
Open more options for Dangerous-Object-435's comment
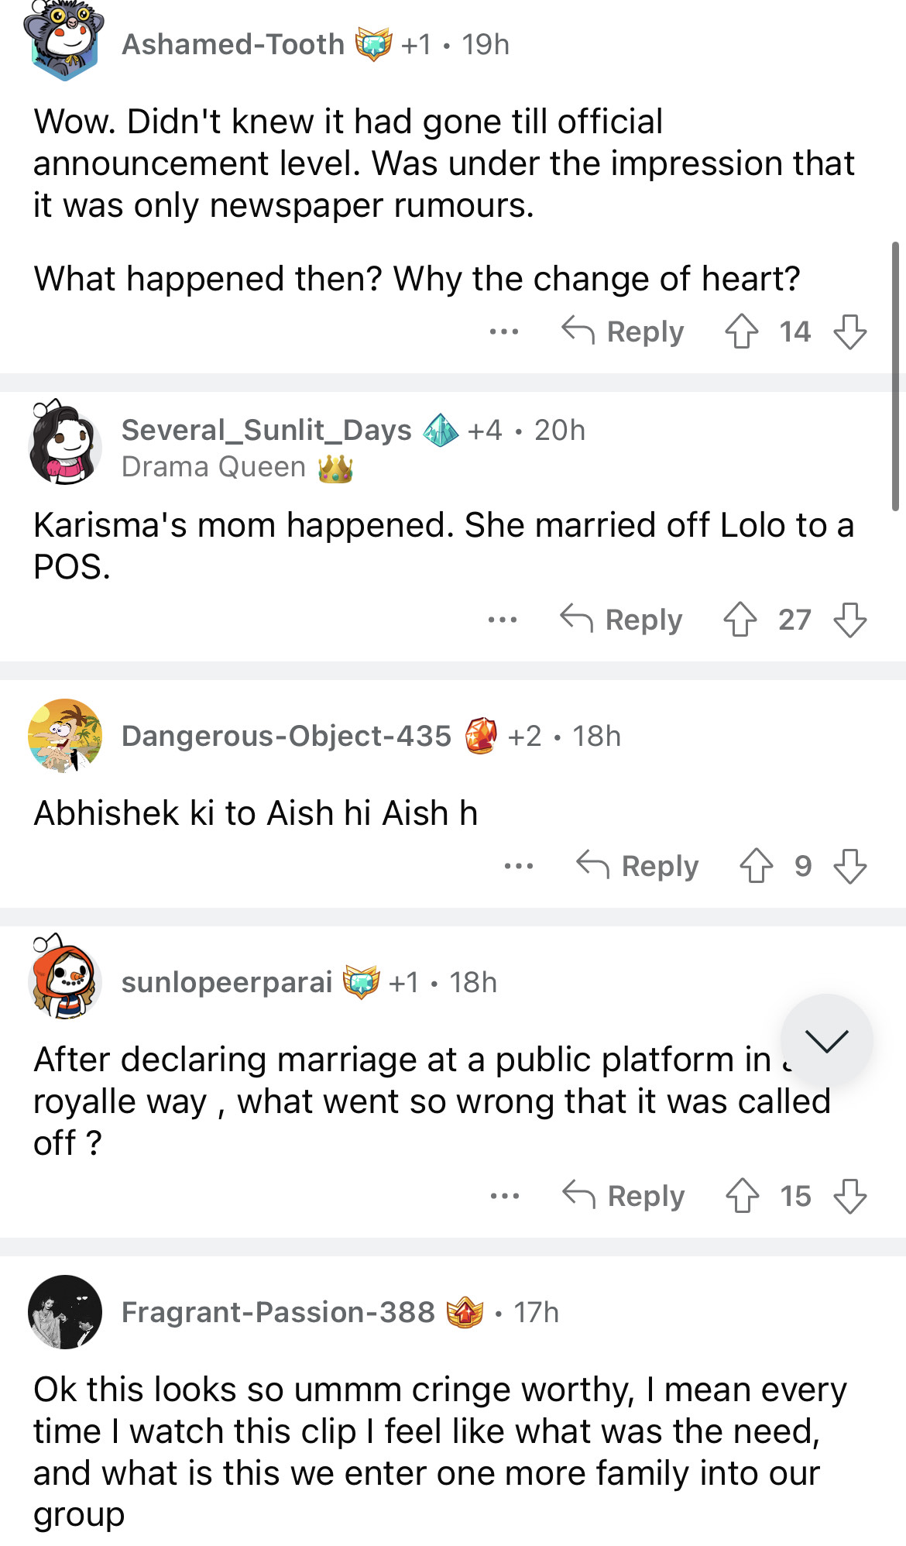pyautogui.click(x=518, y=866)
